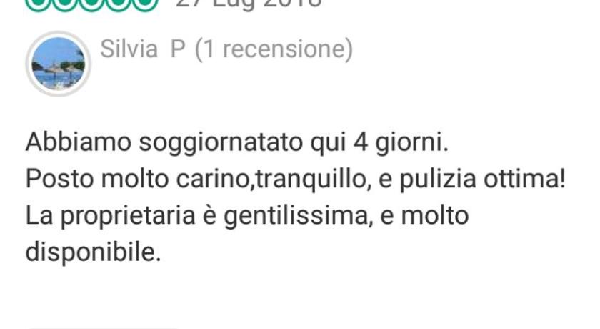Click the phrase 4 giorni
This screenshot has width=600, height=329.
[400, 144]
